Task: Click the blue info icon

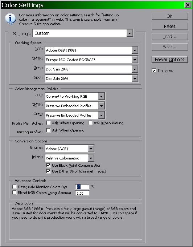Action: 10,19
